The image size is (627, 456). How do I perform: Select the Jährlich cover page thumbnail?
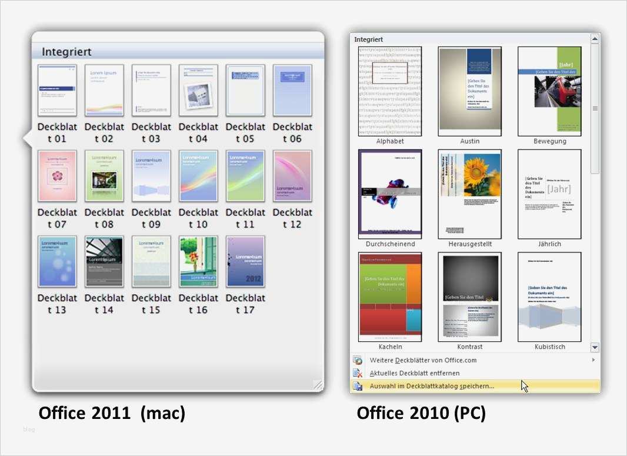click(x=549, y=194)
